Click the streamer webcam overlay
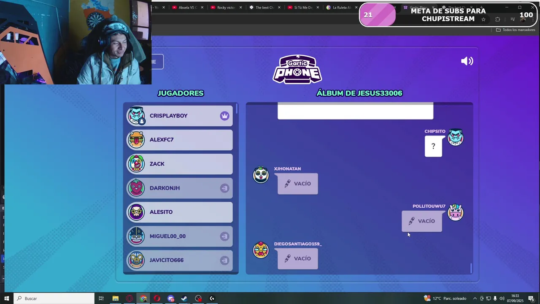540x304 pixels. (x=76, y=42)
